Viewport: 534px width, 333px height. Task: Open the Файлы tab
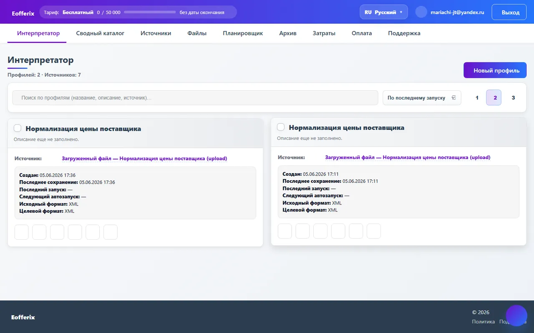[x=197, y=33]
